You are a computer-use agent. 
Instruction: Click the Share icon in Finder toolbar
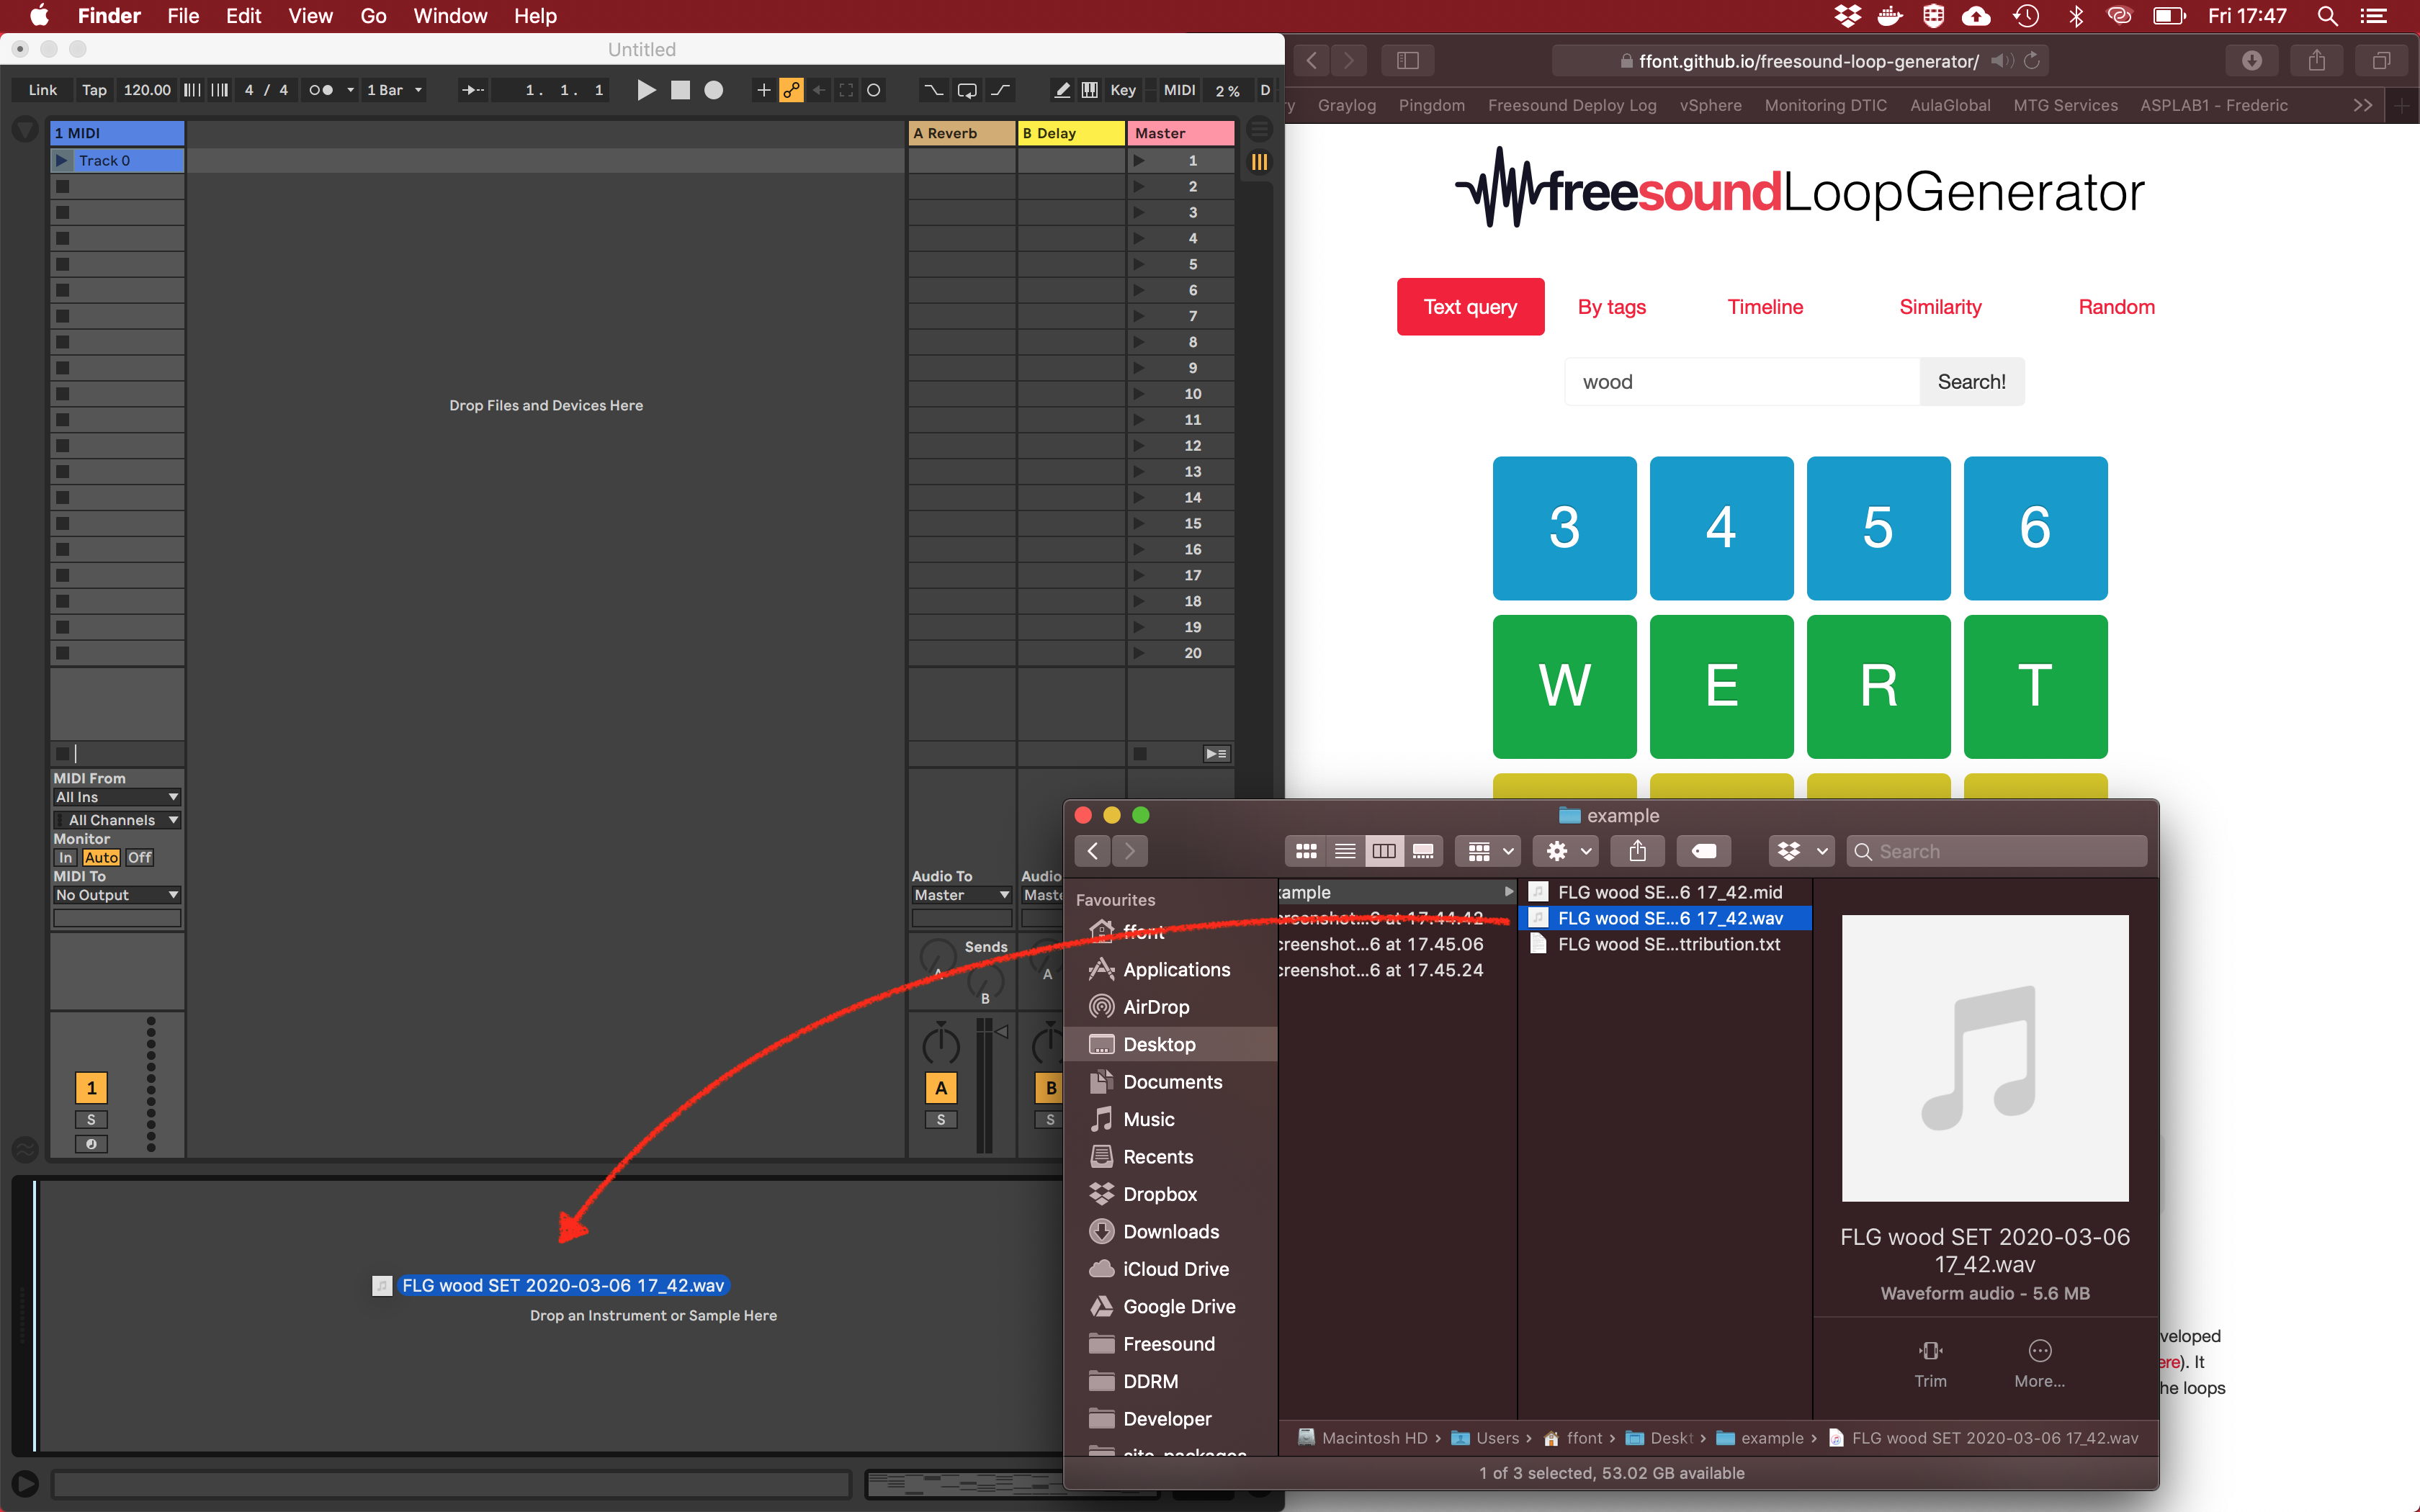(1637, 851)
